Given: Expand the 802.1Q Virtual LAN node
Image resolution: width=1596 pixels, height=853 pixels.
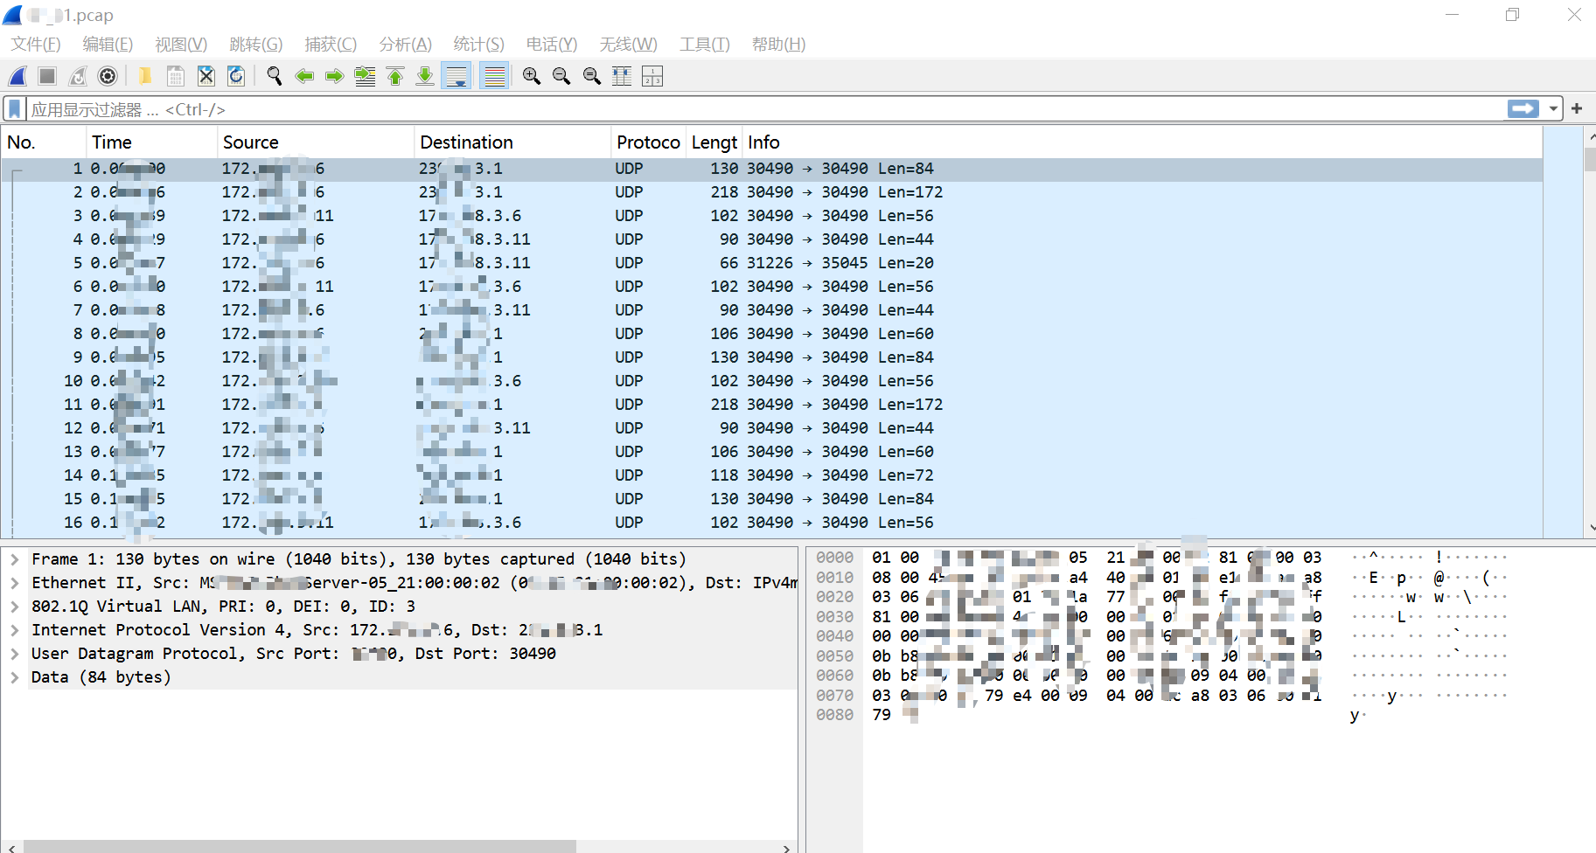Looking at the screenshot, I should pyautogui.click(x=15, y=607).
